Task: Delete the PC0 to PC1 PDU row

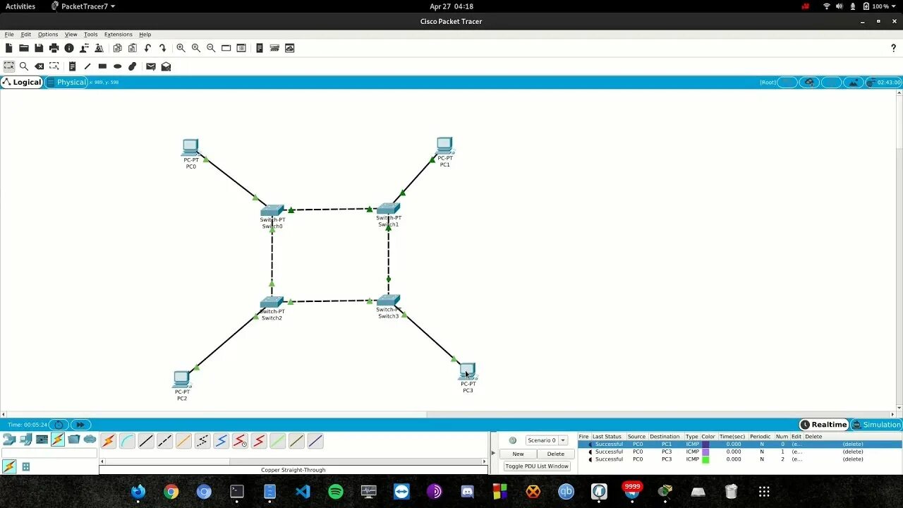Action: pyautogui.click(x=853, y=444)
